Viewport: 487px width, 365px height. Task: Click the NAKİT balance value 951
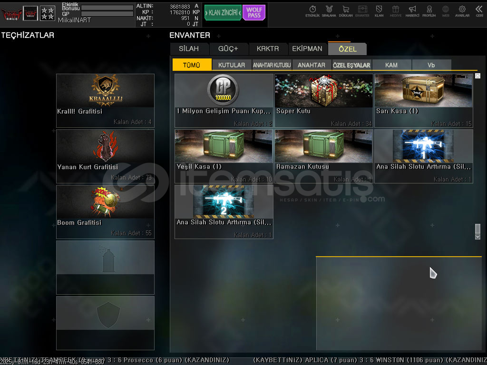pyautogui.click(x=185, y=18)
